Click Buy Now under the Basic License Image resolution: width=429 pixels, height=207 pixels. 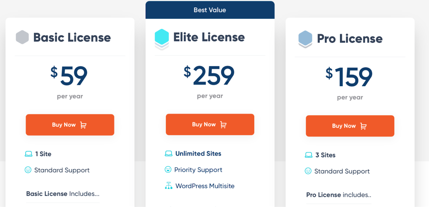(70, 125)
